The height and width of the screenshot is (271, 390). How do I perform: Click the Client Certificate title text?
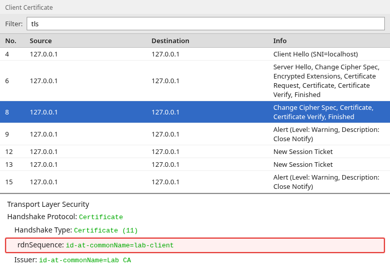click(x=29, y=8)
